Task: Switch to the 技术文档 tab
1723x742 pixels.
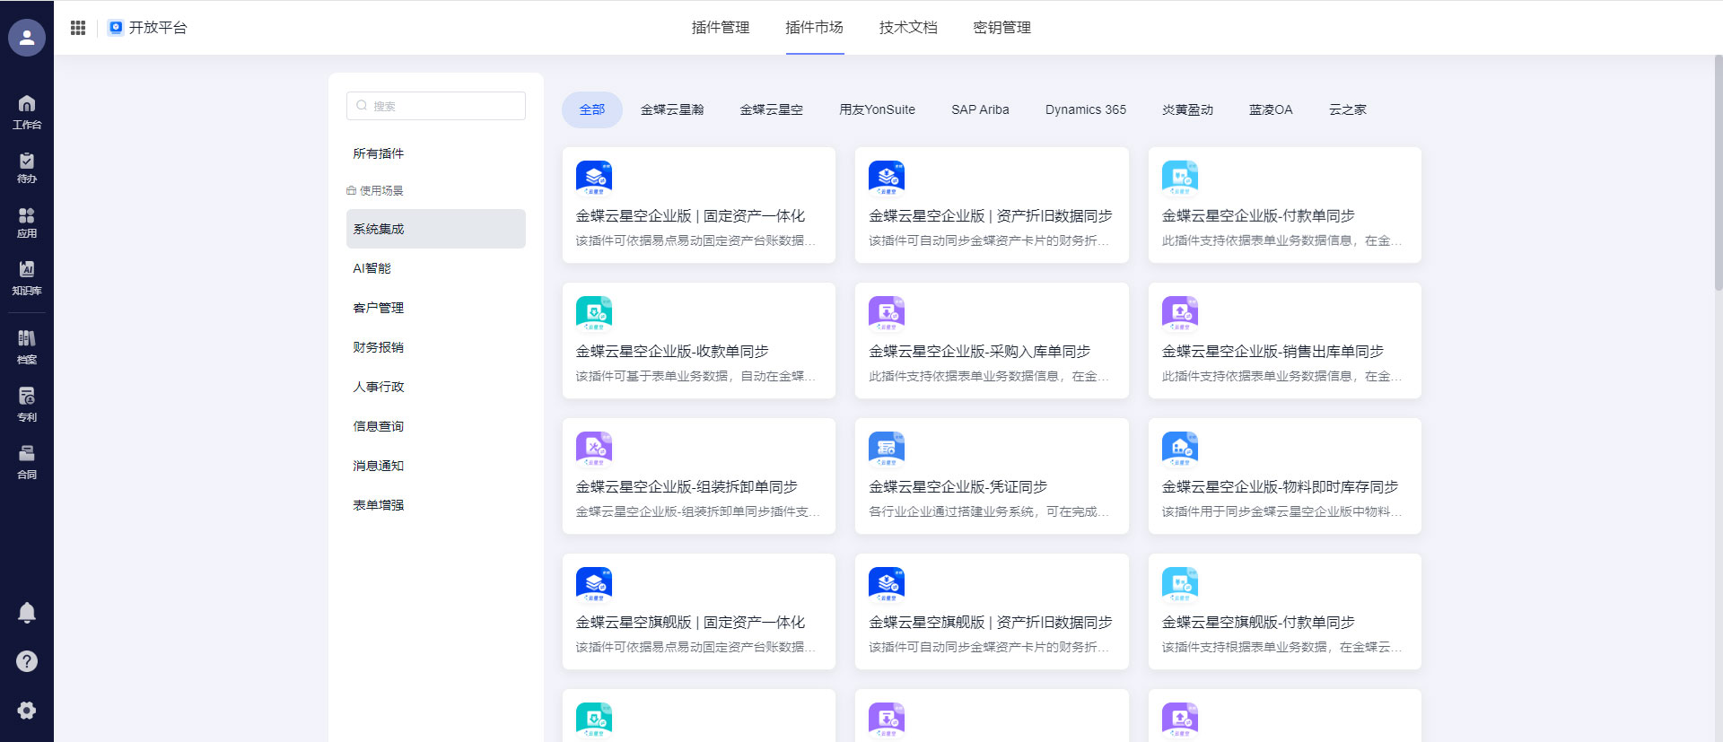Action: click(907, 28)
